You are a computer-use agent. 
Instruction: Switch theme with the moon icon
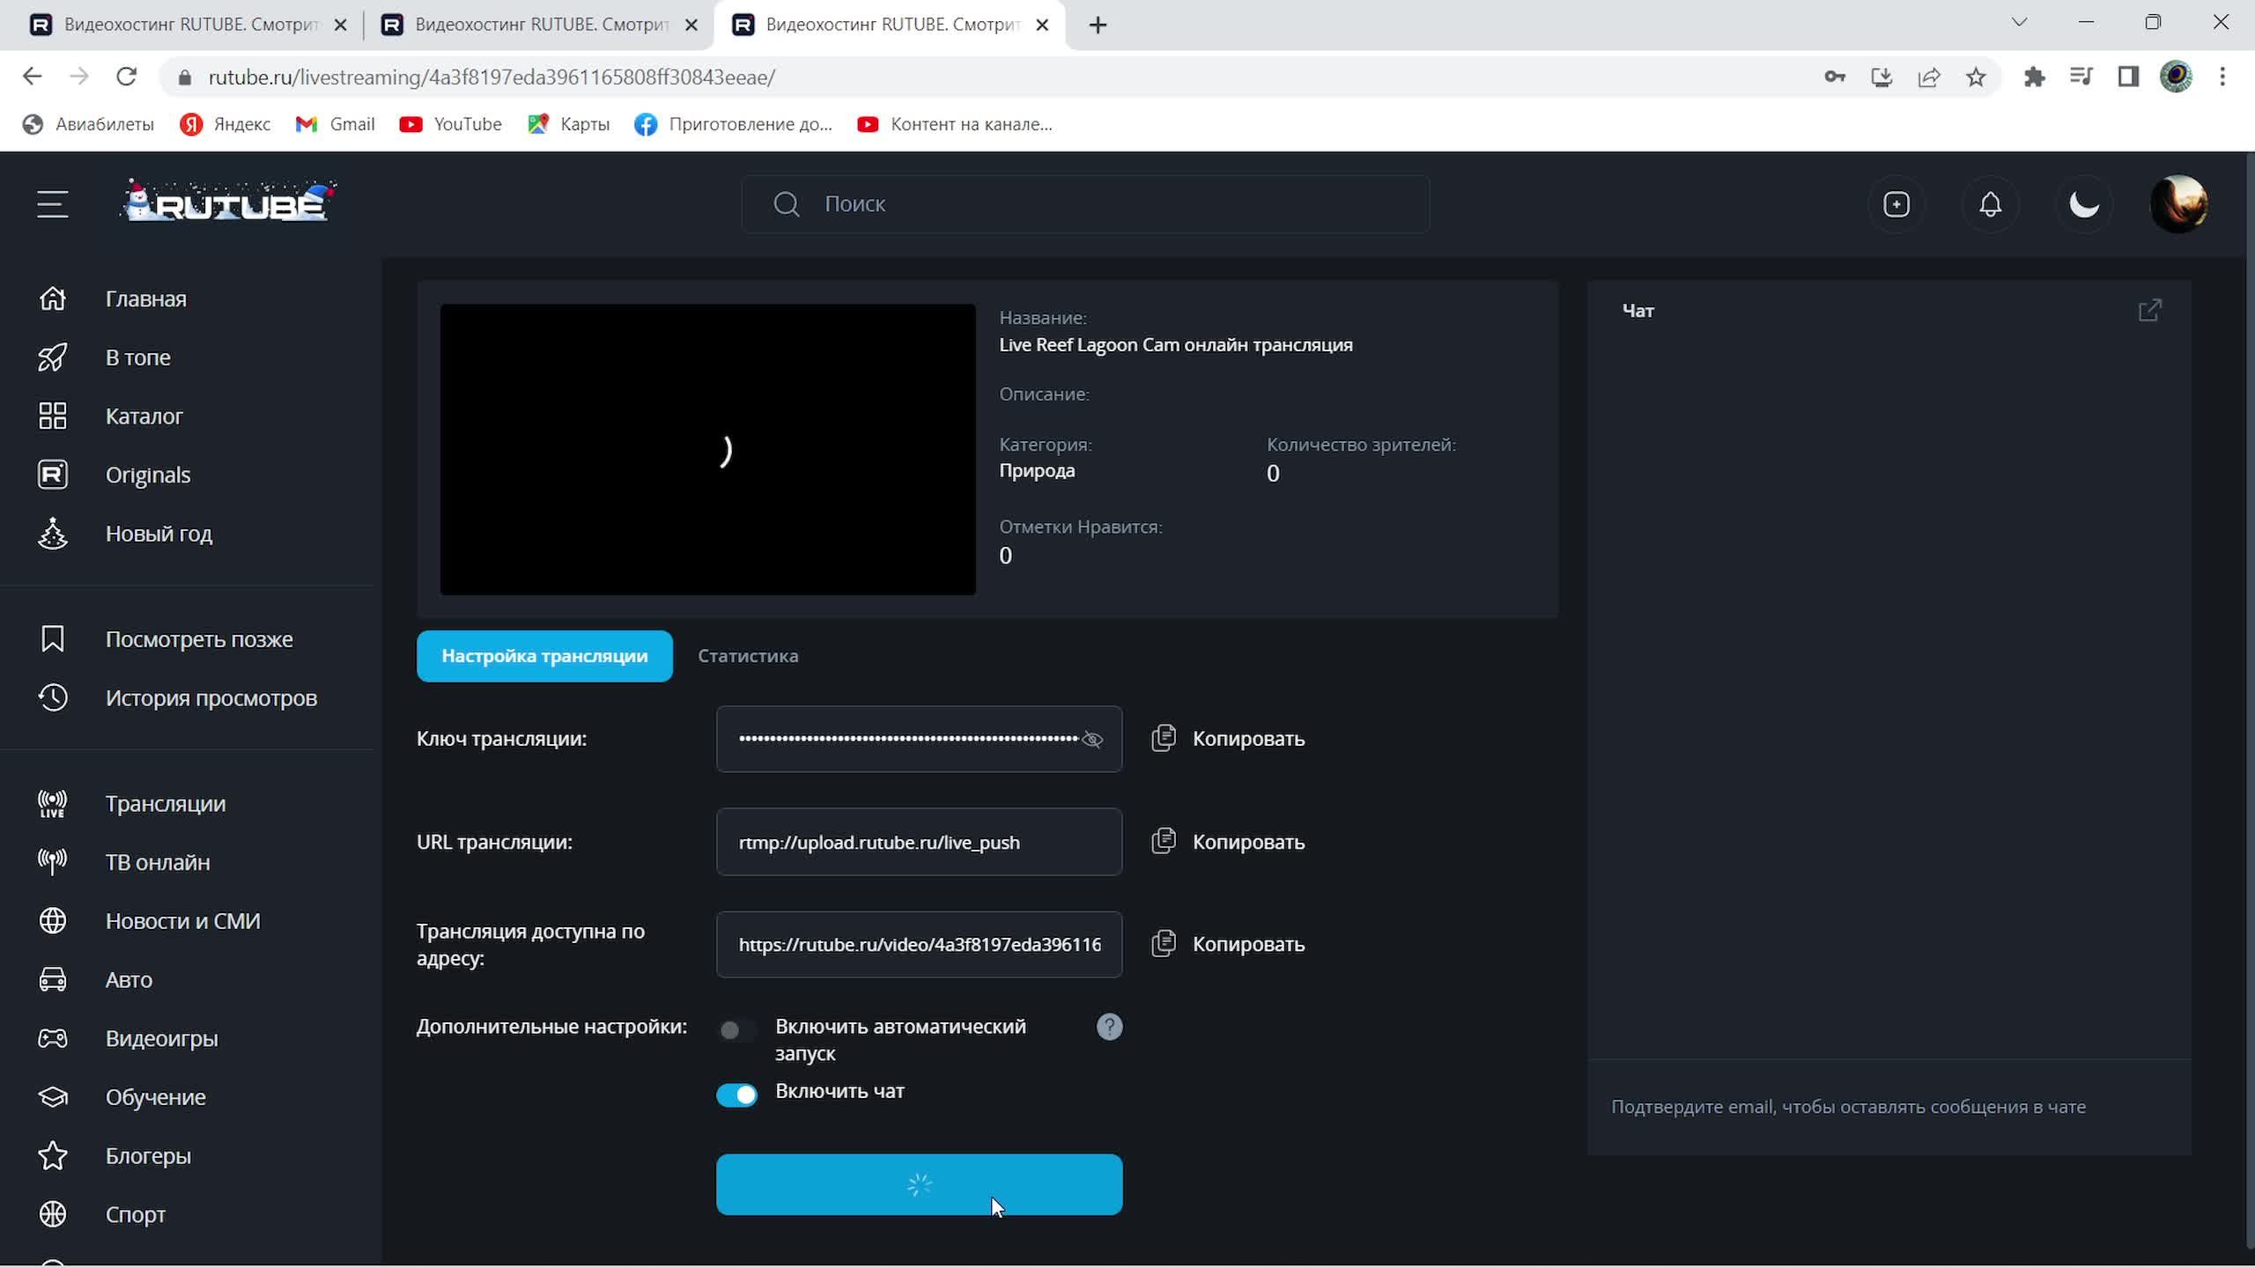2083,204
